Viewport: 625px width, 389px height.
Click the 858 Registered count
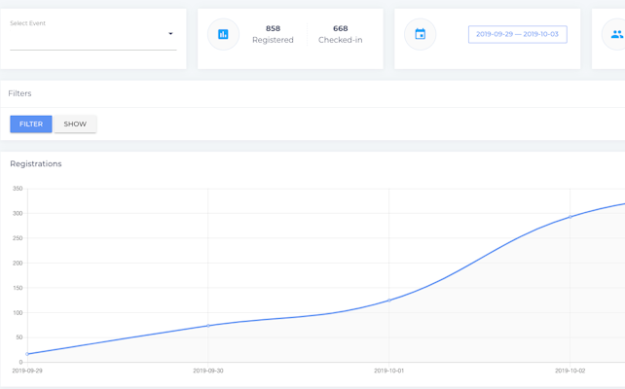(273, 34)
